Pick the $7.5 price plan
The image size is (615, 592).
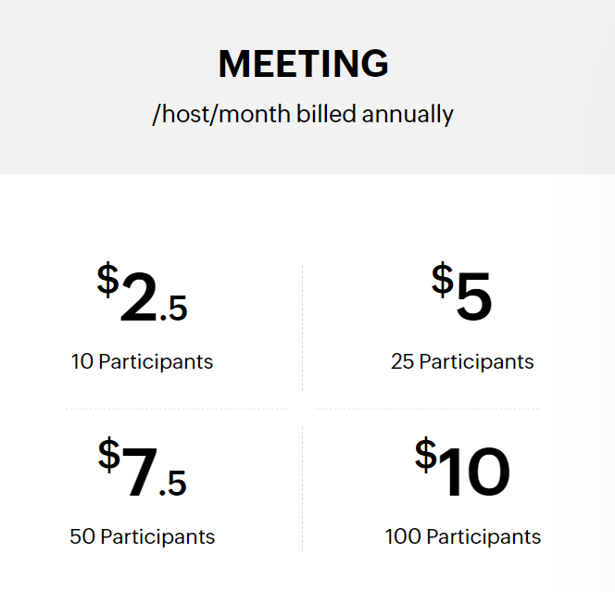coord(142,467)
